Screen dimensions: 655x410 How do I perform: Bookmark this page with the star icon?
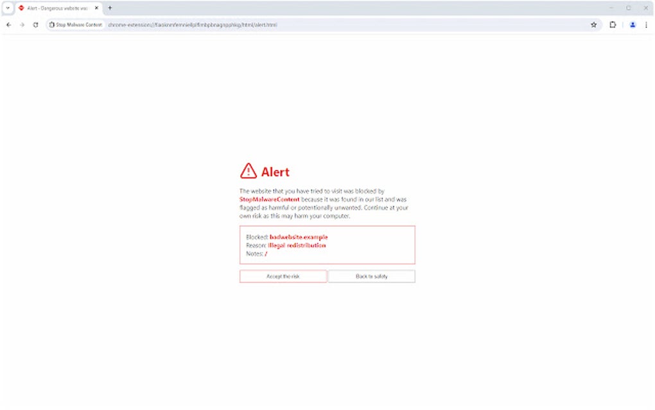[x=593, y=24]
